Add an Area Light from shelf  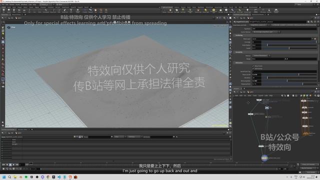pyautogui.click(x=183, y=10)
